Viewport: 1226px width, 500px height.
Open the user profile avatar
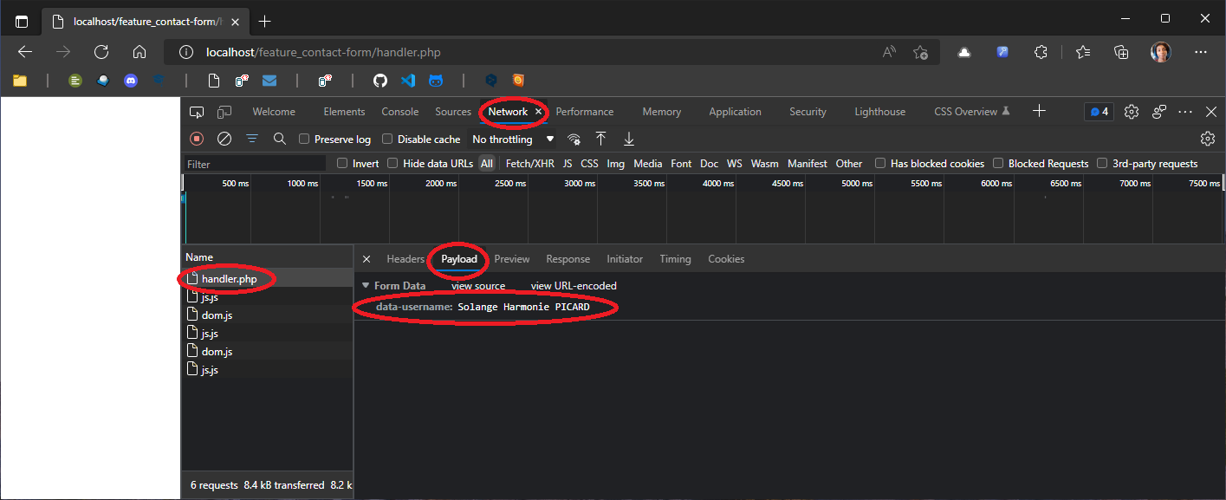click(1161, 52)
